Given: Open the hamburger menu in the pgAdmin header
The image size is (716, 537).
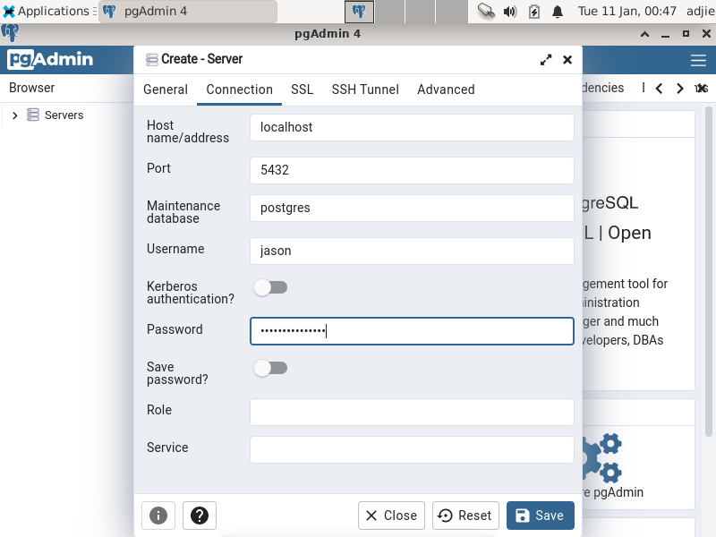Looking at the screenshot, I should coord(698,60).
